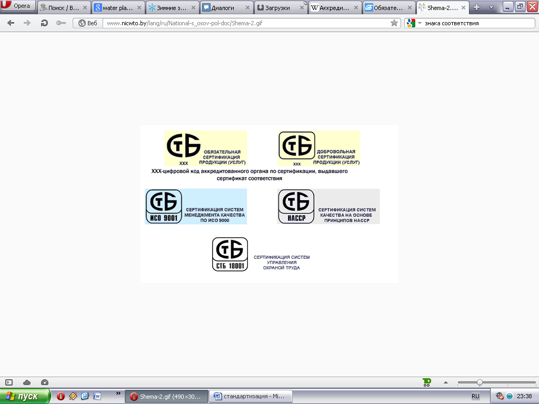Select Shema-2.gif taskbar button

[166, 397]
